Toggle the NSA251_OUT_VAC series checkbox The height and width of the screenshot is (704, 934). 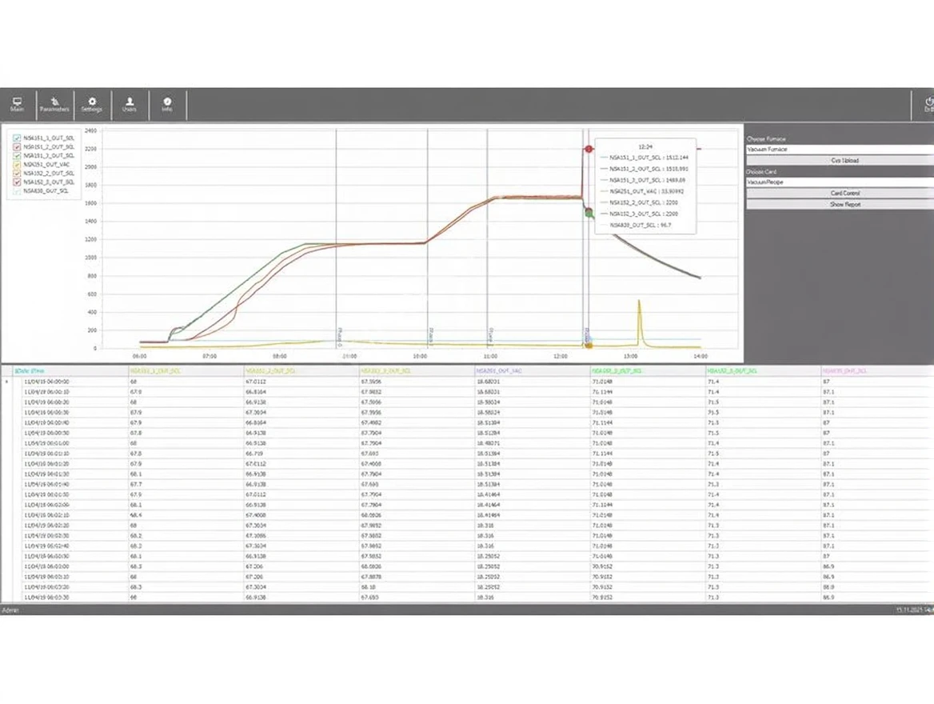pos(17,164)
